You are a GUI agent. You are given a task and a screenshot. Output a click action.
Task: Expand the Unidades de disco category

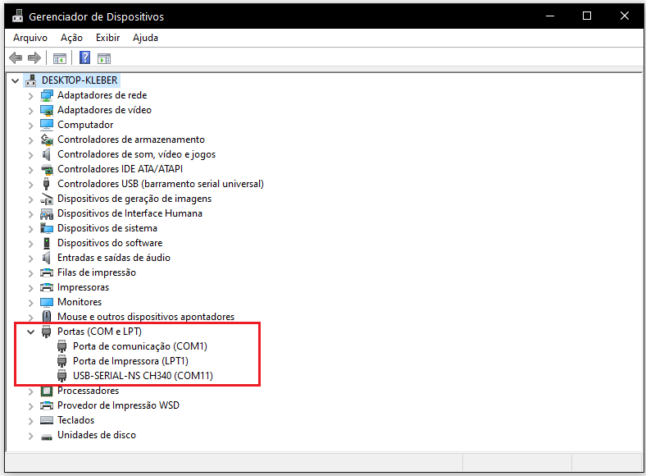point(31,436)
